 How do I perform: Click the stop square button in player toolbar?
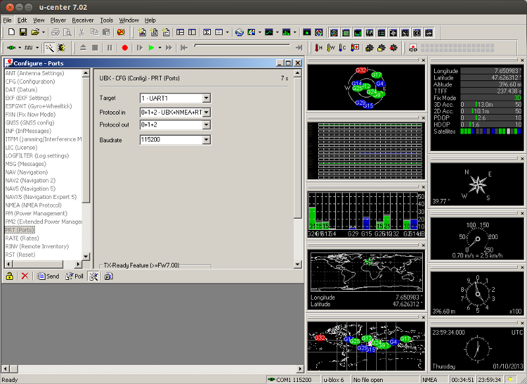(x=95, y=47)
